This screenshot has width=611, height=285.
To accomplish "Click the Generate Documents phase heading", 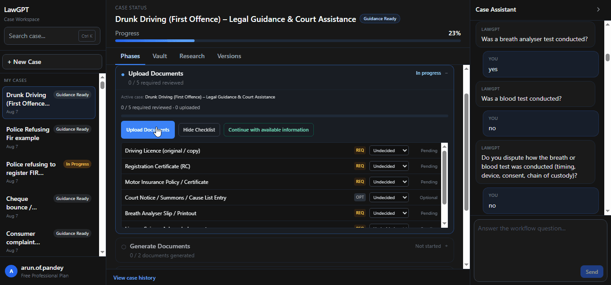I will pyautogui.click(x=160, y=246).
